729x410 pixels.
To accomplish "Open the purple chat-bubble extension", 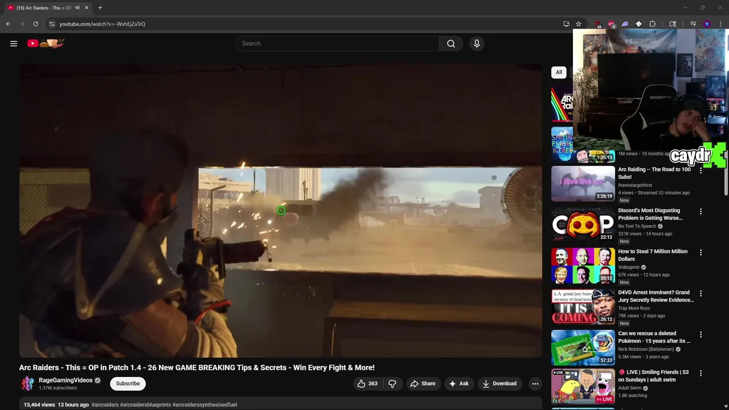I will [x=625, y=24].
